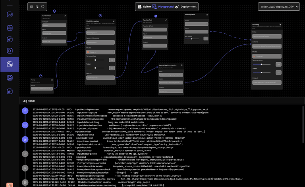Click log line 'PromptTemplate:variables'
Image resolution: width=305 pixels, height=187 pixels.
coord(105,163)
